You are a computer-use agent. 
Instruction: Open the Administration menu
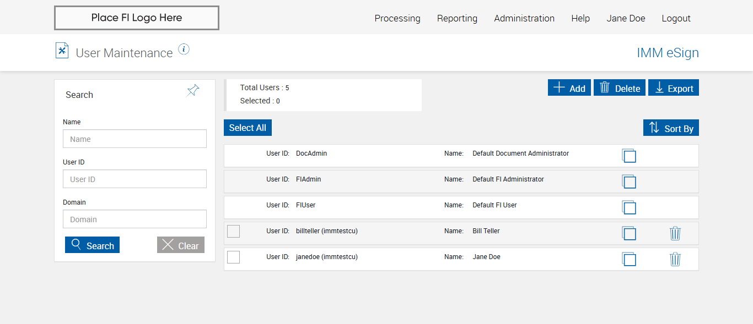pyautogui.click(x=524, y=18)
